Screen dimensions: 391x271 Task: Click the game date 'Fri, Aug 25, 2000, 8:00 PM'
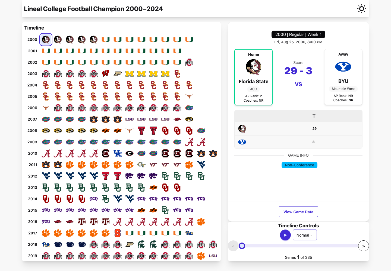click(298, 42)
